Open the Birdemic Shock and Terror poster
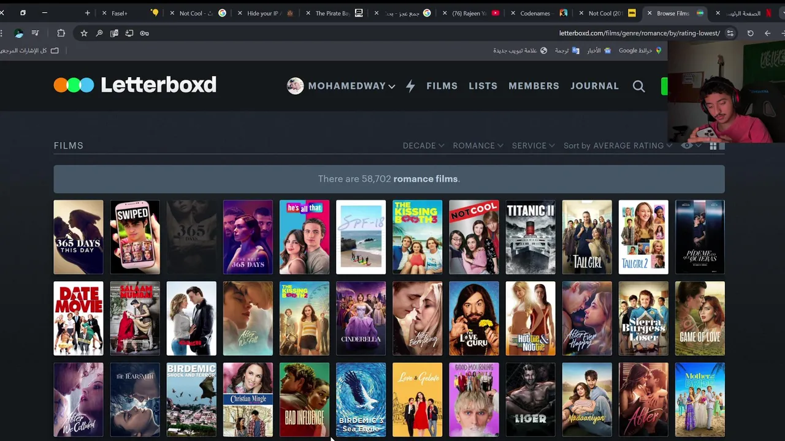785x441 pixels. click(191, 400)
